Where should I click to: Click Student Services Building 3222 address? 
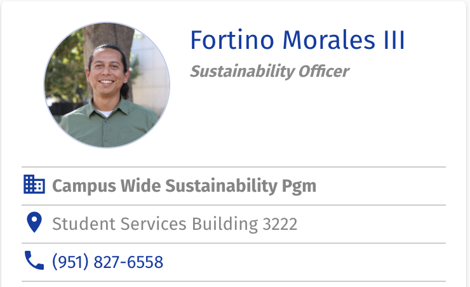(x=175, y=224)
